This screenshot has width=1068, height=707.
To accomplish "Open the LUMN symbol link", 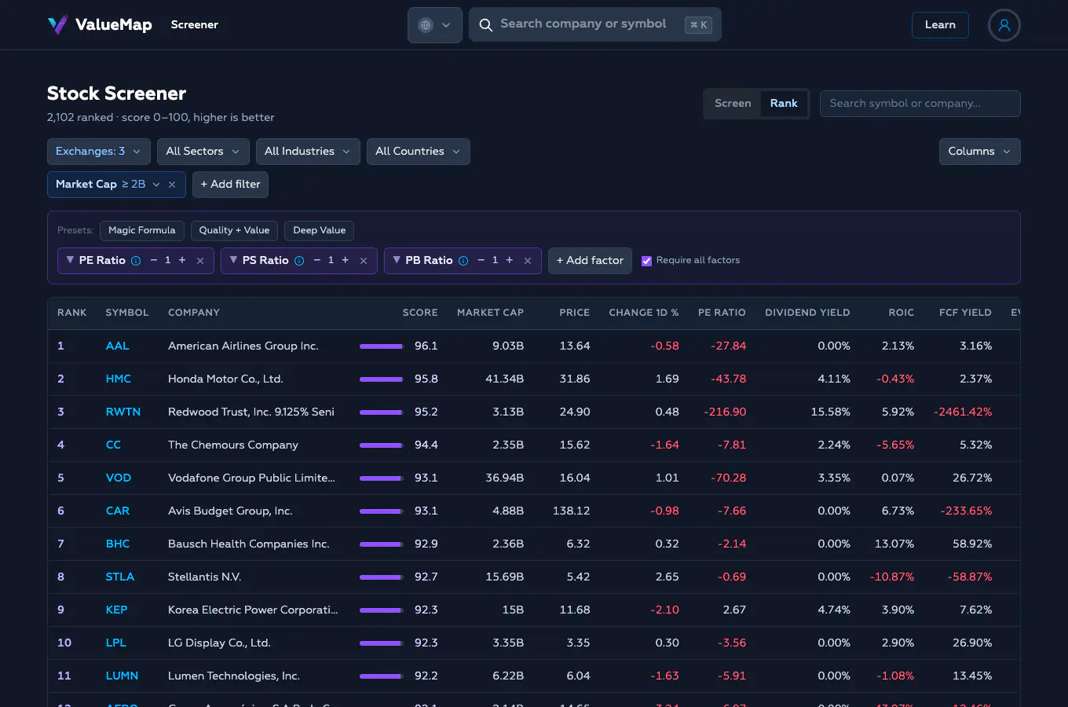I will click(x=122, y=676).
